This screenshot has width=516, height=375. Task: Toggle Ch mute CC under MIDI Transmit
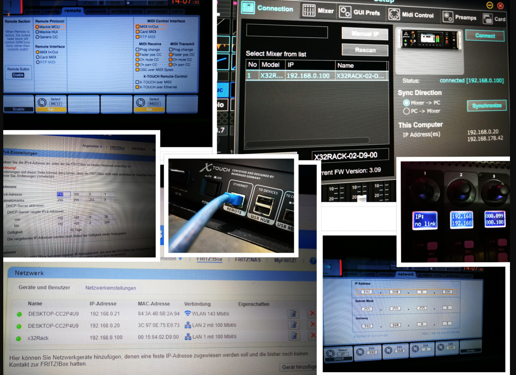[x=171, y=60]
